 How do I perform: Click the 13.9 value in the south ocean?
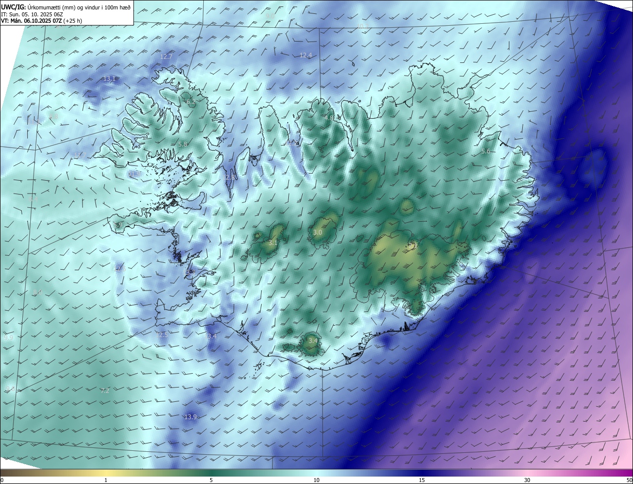pyautogui.click(x=190, y=417)
